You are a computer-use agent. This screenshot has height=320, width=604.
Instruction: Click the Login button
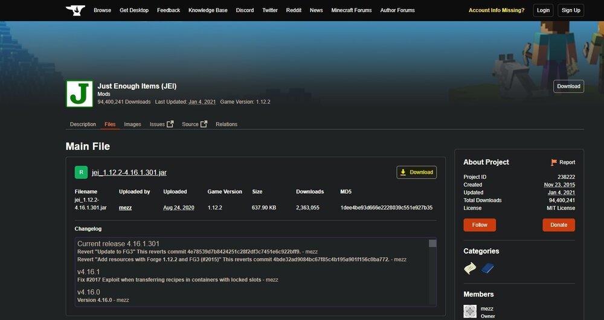pos(544,10)
